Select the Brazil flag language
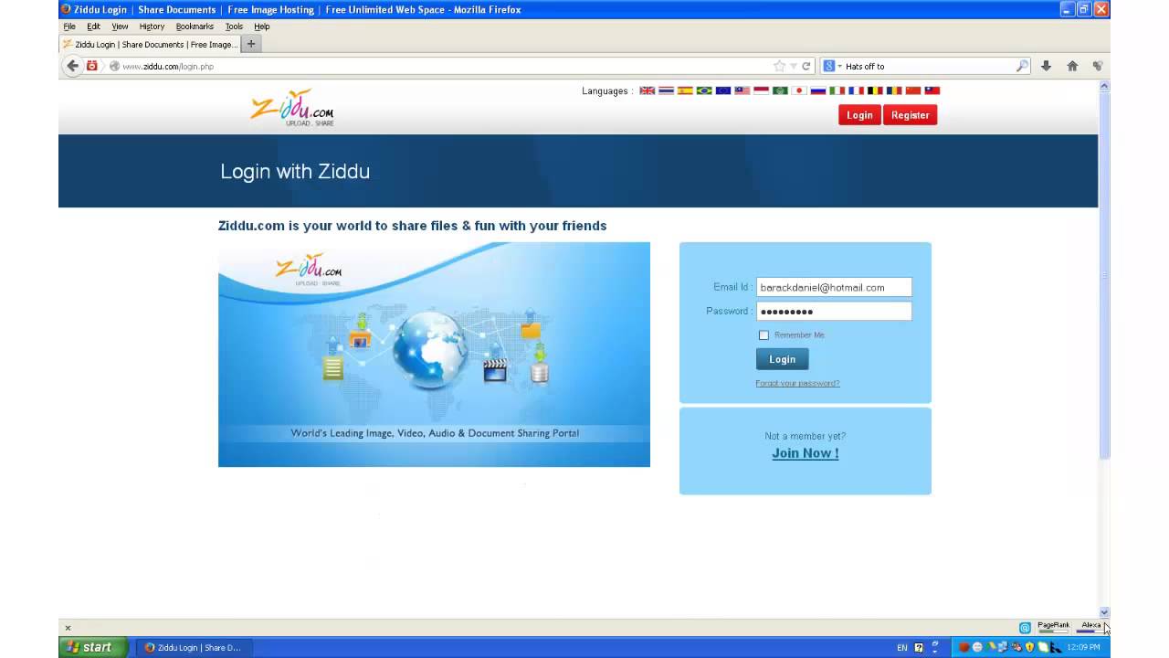 point(704,90)
